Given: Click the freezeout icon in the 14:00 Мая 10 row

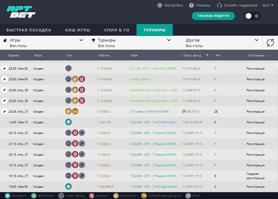Looking at the screenshot, I should pyautogui.click(x=69, y=122).
